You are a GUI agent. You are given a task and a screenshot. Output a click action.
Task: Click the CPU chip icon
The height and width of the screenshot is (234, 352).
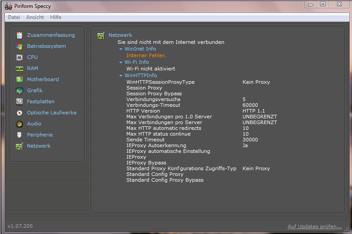tap(20, 58)
